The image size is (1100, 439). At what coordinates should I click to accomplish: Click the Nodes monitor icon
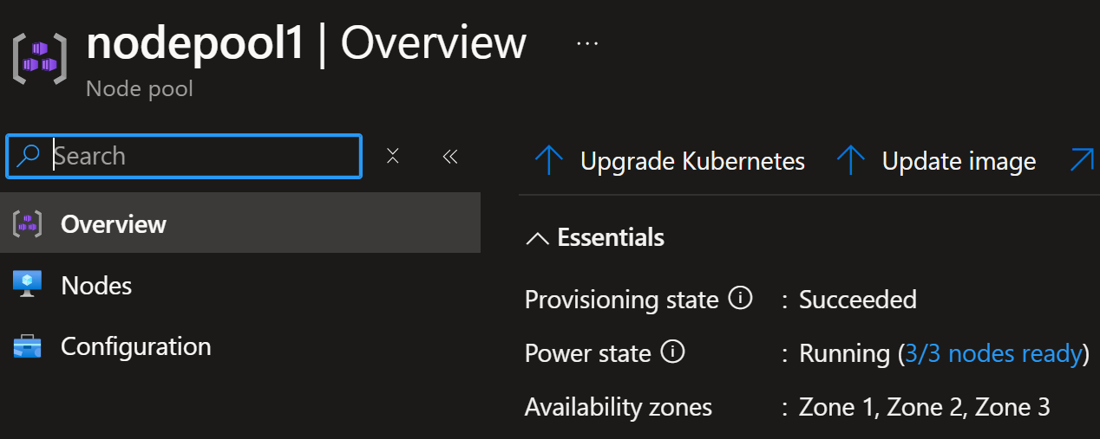click(x=27, y=284)
